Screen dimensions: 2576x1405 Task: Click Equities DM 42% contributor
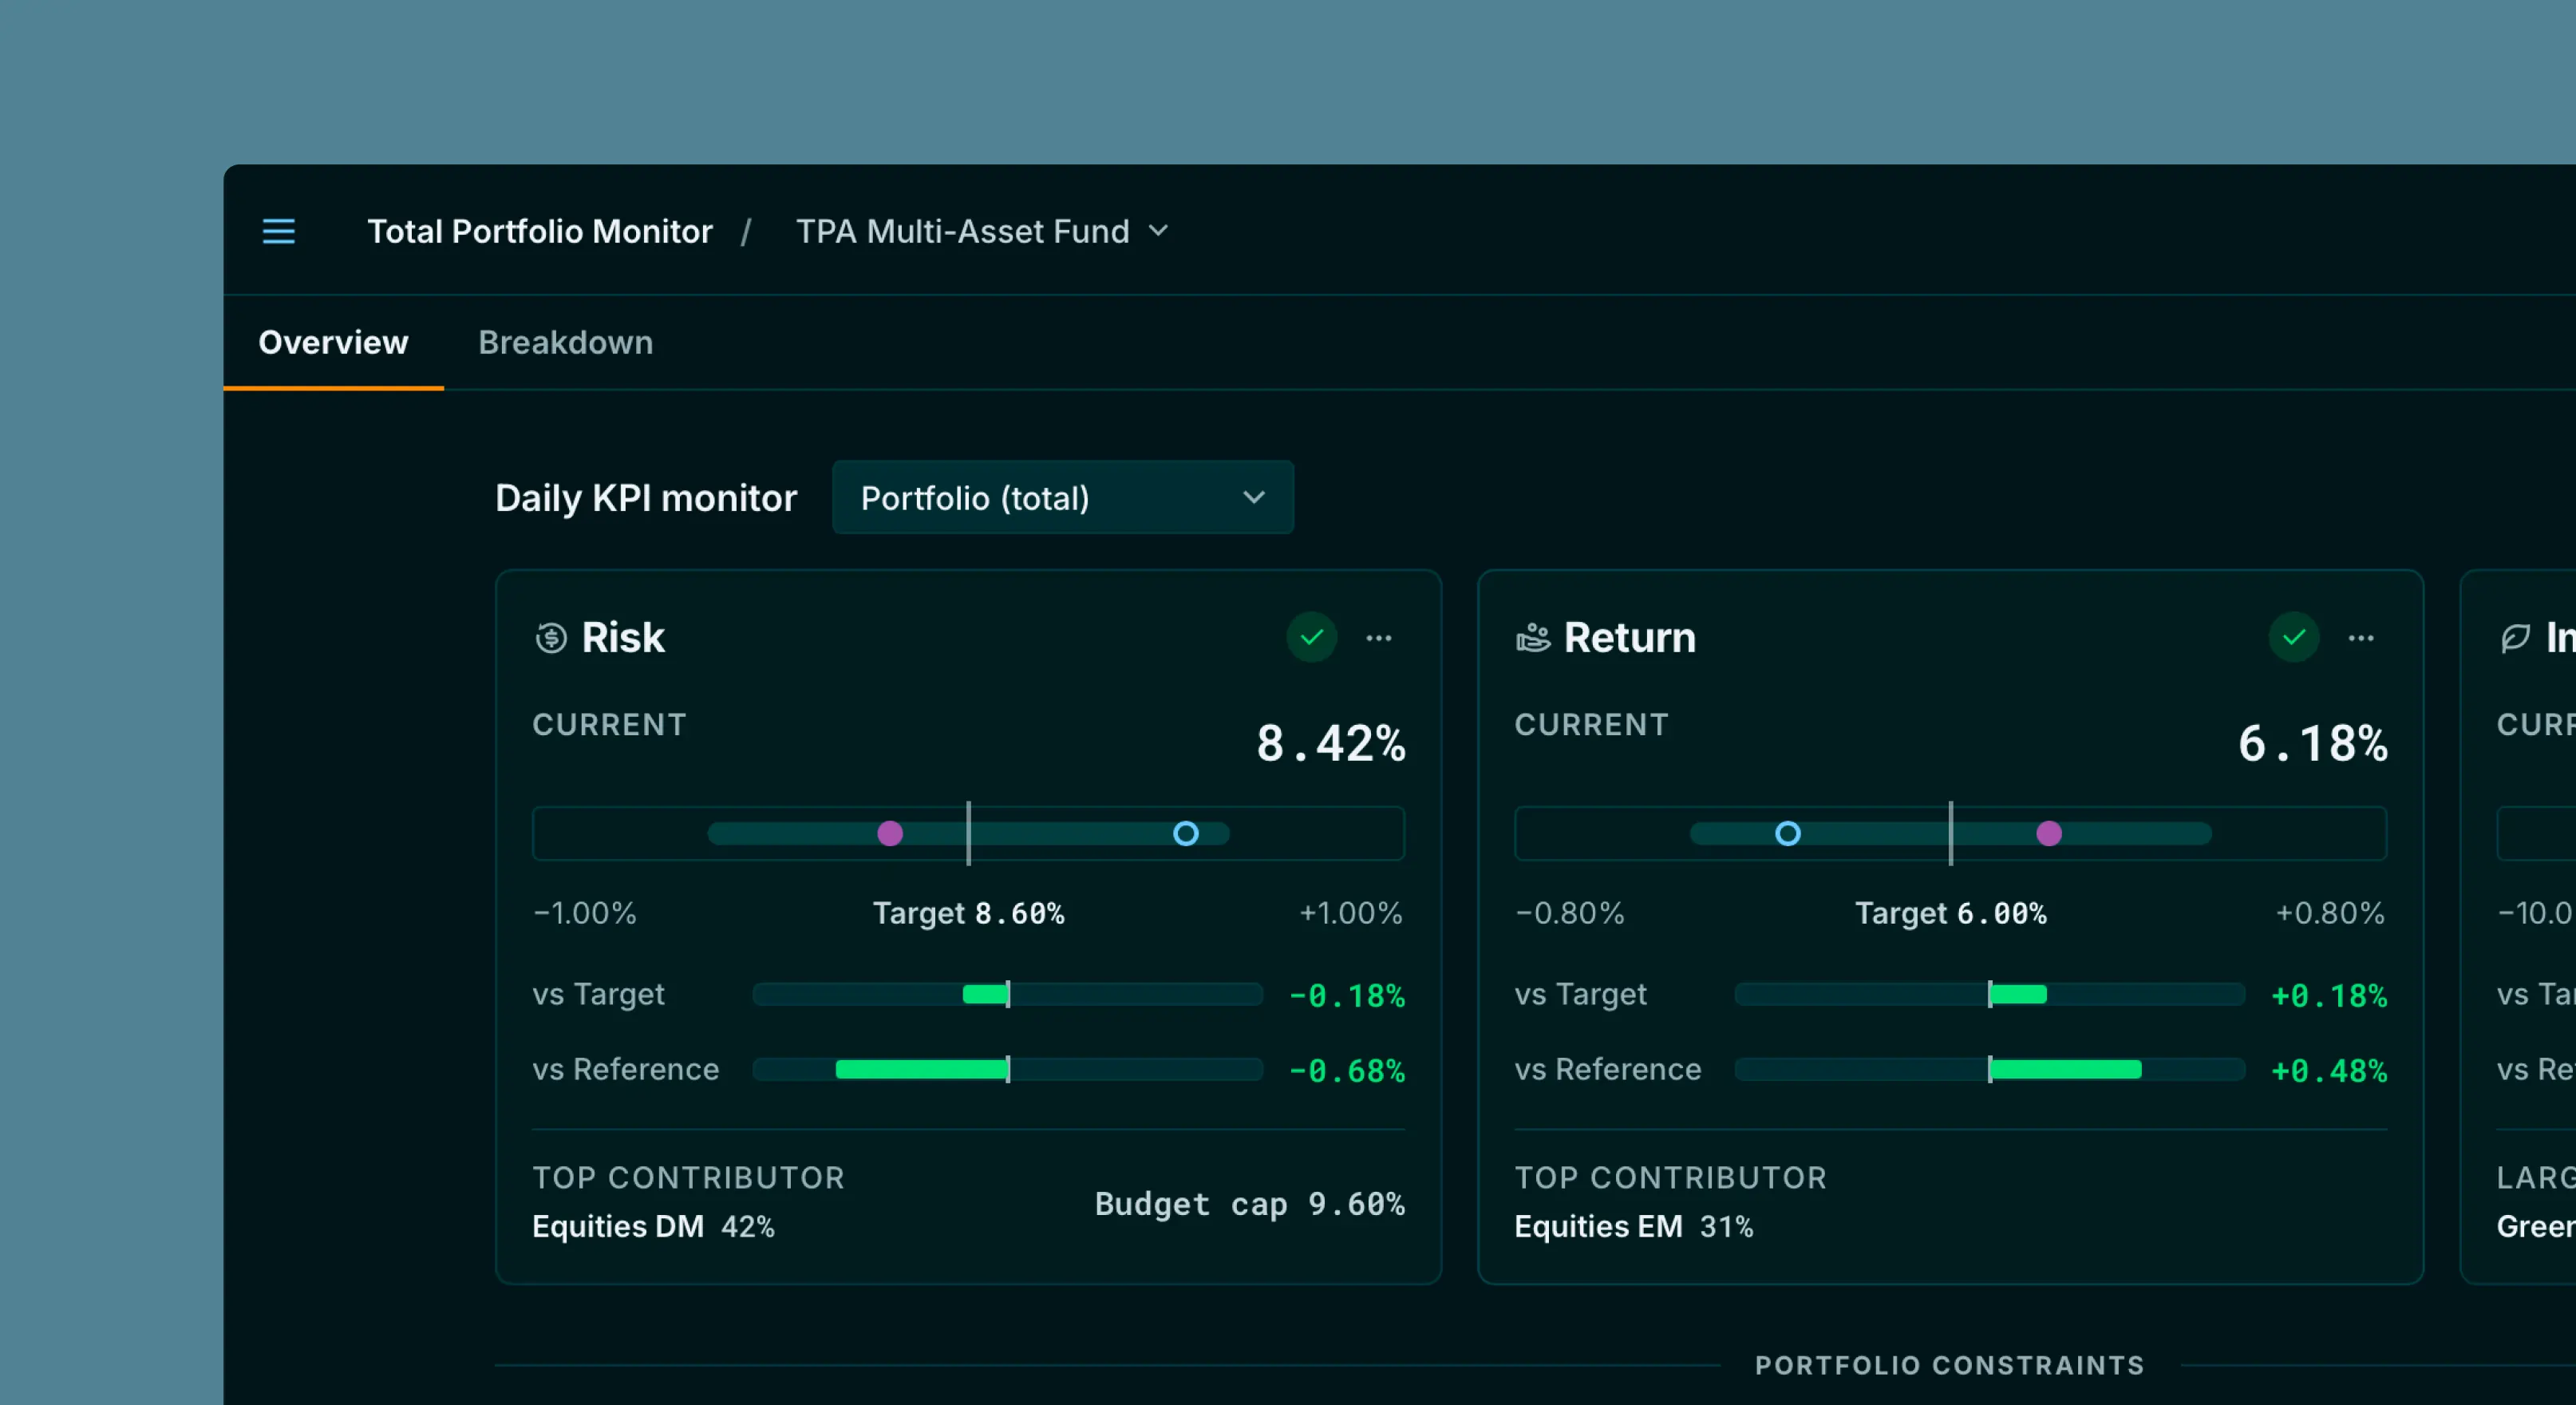[653, 1226]
